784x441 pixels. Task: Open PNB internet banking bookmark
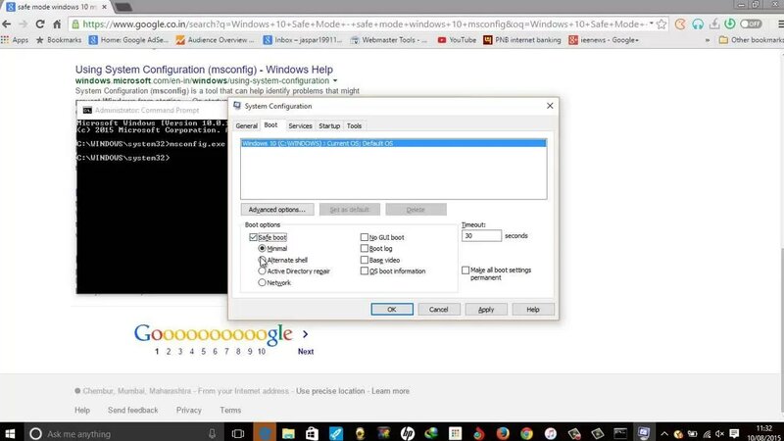[x=522, y=40]
